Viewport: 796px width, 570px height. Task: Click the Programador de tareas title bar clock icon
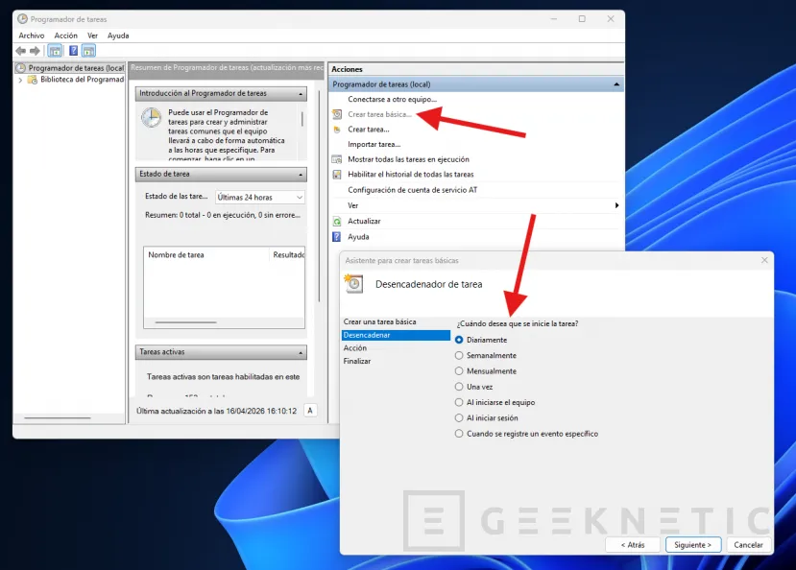point(22,19)
